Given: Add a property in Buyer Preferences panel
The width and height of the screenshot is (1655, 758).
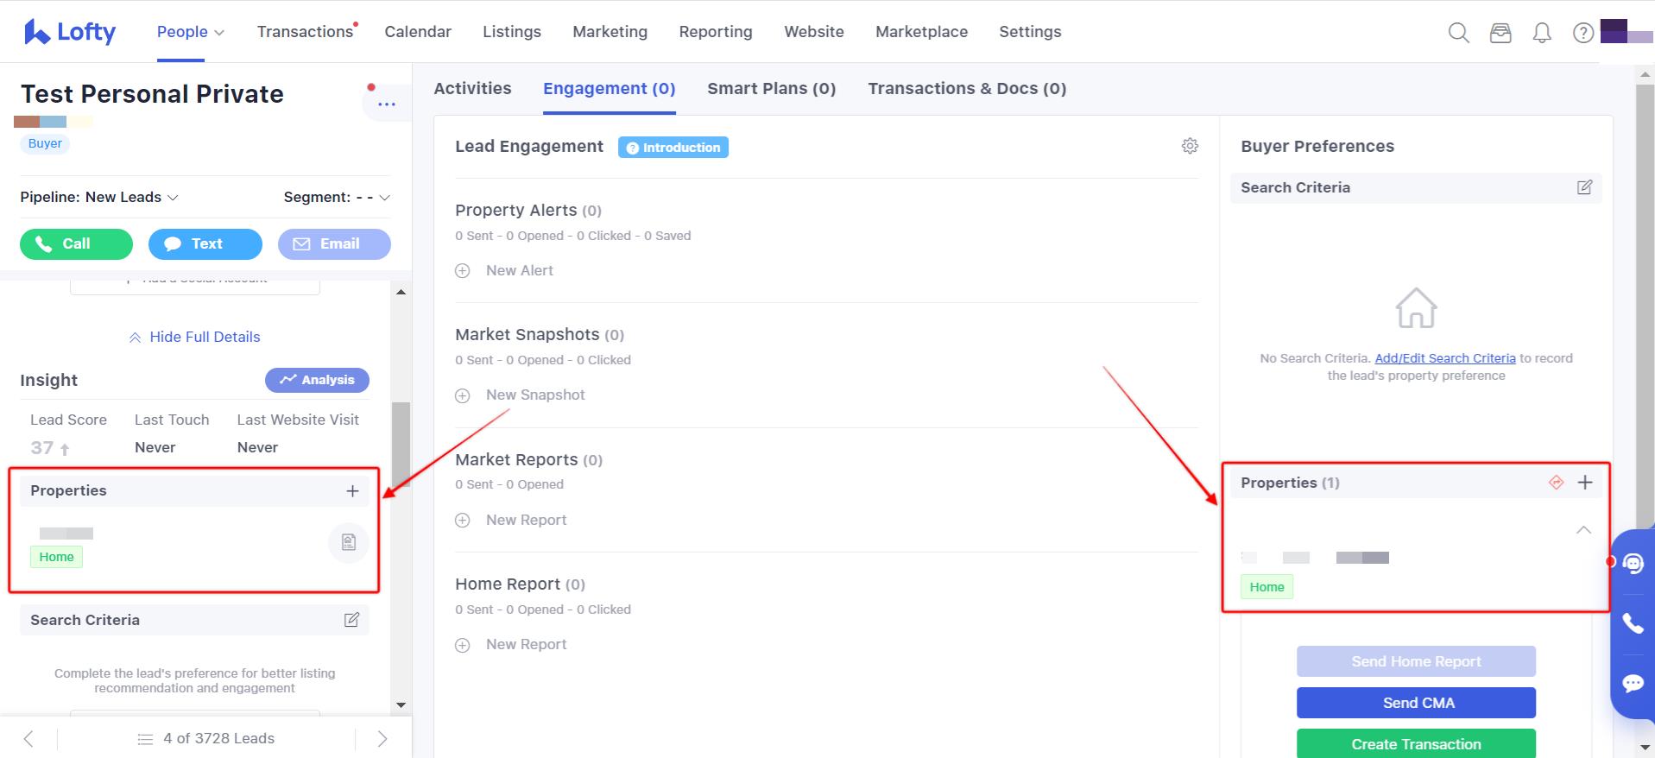Looking at the screenshot, I should [1585, 483].
